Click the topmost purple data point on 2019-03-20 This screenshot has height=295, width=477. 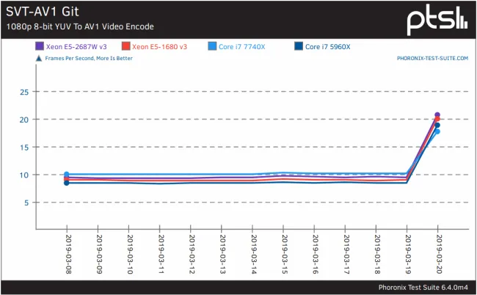pos(437,115)
